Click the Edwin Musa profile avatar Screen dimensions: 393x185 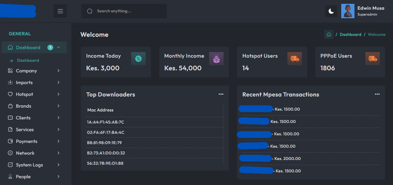pos(348,11)
